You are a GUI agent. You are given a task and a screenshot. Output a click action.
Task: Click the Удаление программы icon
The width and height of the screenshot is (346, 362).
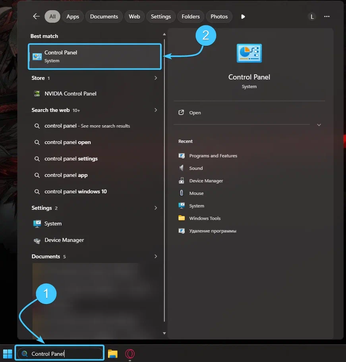tap(182, 231)
